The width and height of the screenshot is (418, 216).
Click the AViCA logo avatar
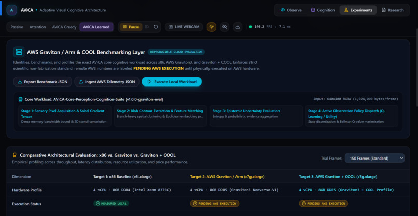12,10
